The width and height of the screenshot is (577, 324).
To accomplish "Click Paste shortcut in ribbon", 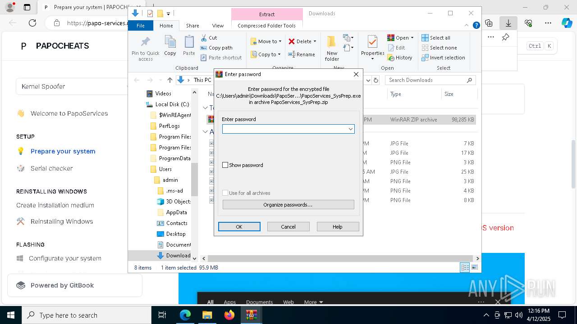I will (221, 58).
